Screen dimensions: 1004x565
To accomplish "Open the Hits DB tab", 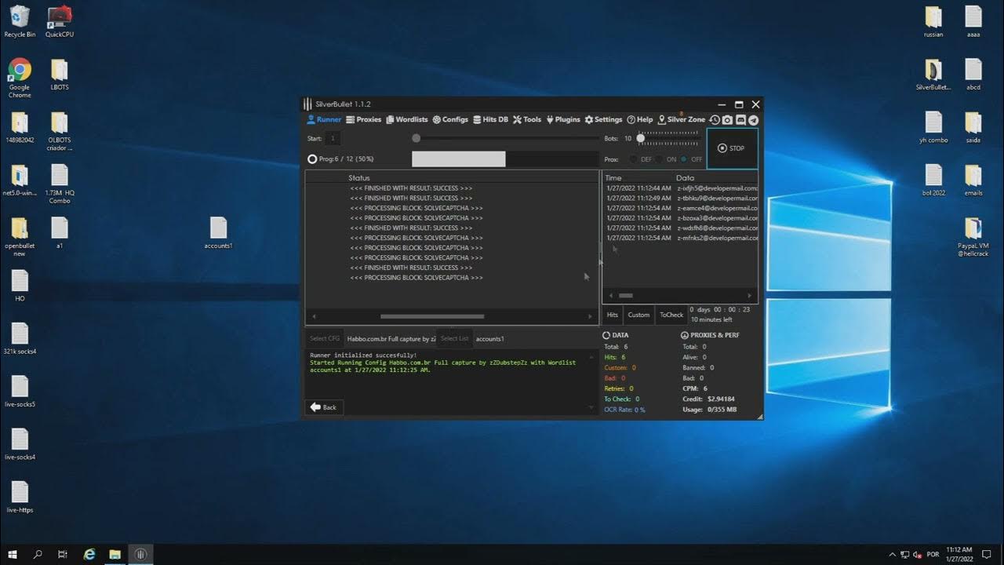I will [490, 120].
